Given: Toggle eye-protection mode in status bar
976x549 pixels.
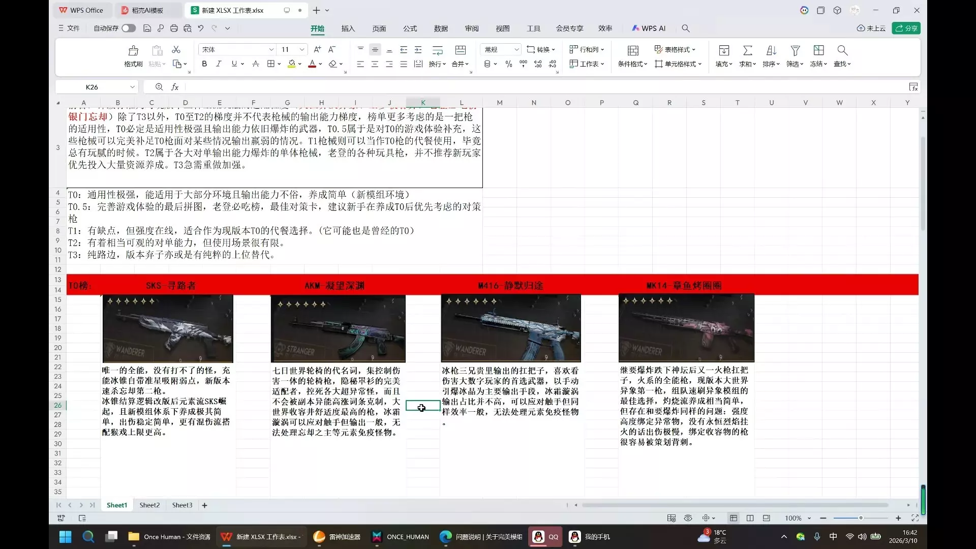Looking at the screenshot, I should coord(688,518).
